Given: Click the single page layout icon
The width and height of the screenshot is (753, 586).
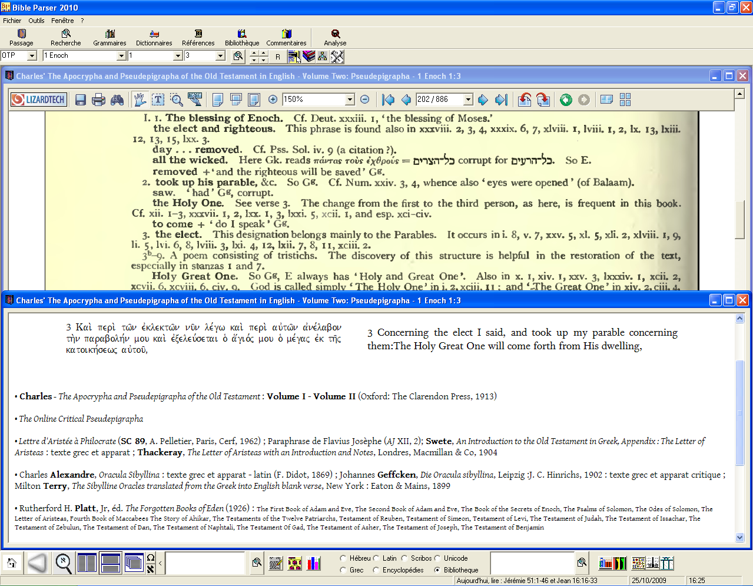Looking at the screenshot, I should (217, 100).
